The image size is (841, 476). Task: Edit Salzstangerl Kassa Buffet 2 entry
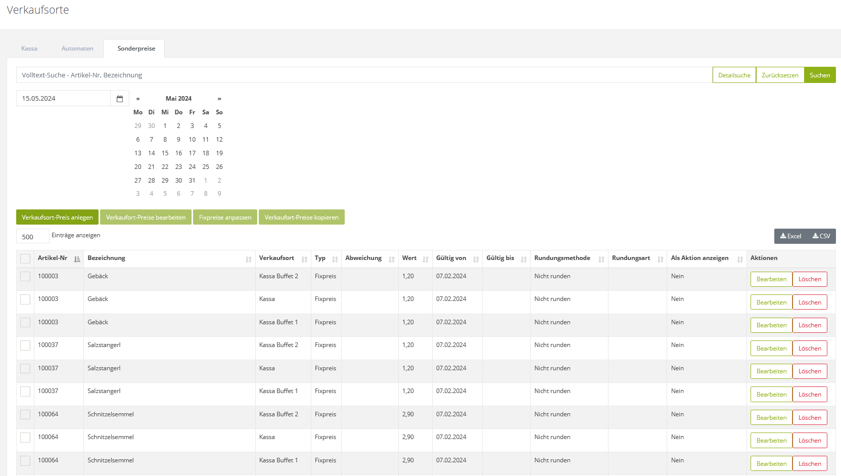click(771, 349)
